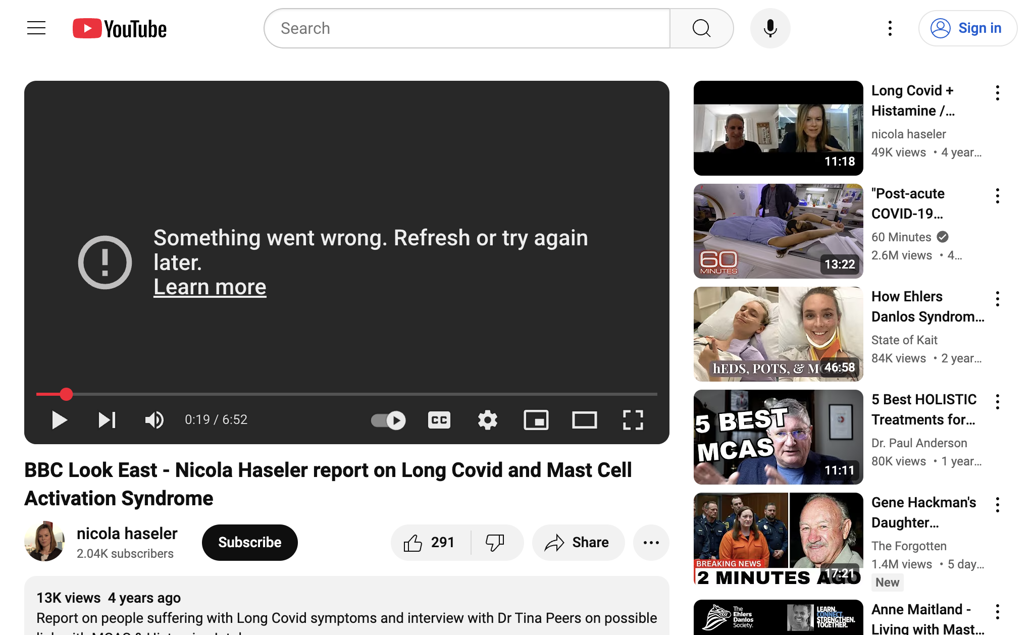This screenshot has width=1034, height=635.
Task: Open player settings gear
Action: [x=488, y=420]
